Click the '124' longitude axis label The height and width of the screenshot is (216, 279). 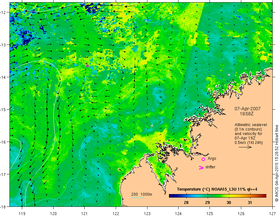coord(178,213)
